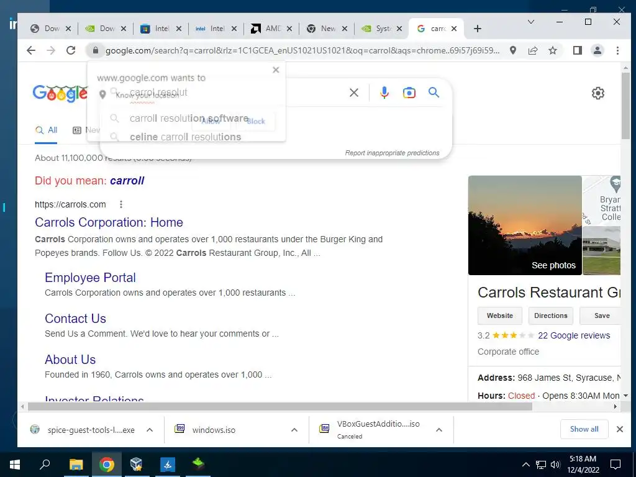Click the Save button in knowledge panel
Screen dimensions: 636x477
tap(601, 316)
